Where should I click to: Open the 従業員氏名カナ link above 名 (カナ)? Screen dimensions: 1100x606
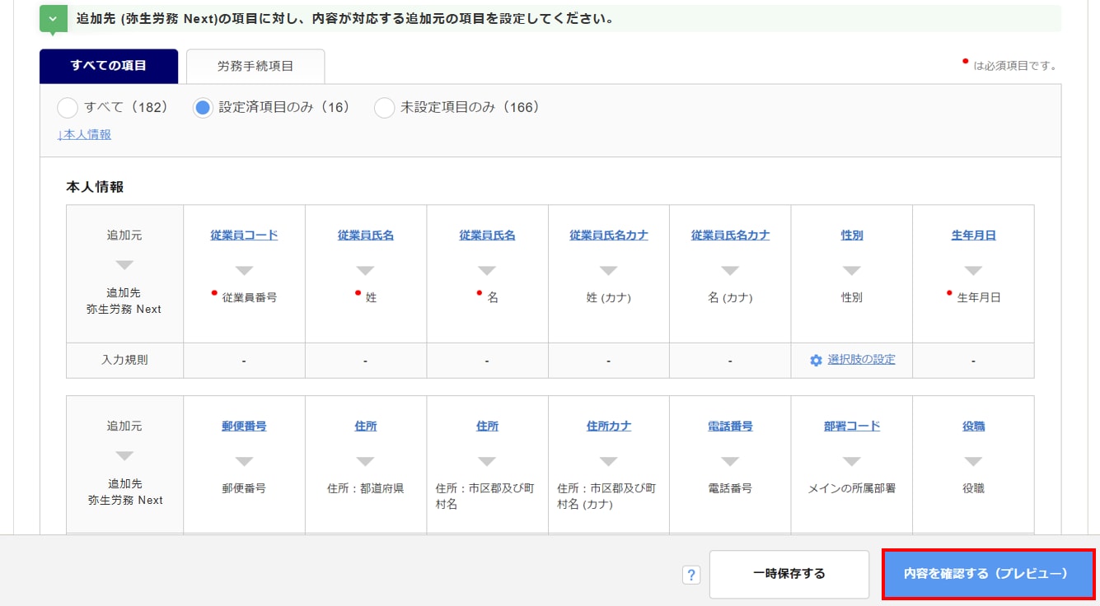point(730,235)
